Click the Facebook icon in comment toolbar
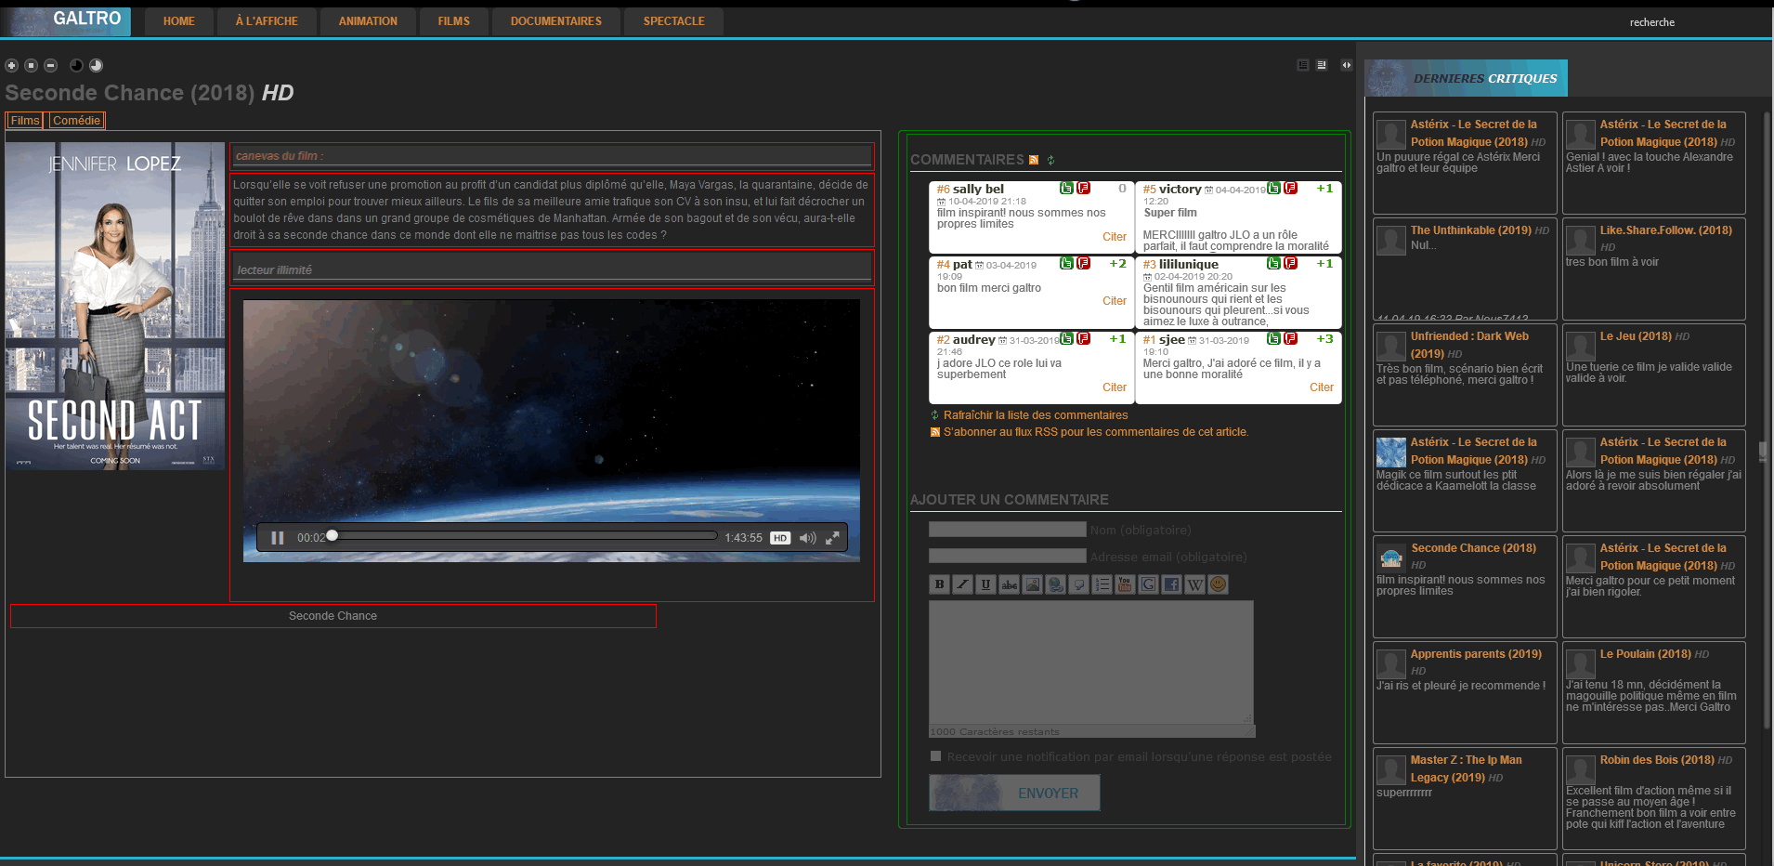 coord(1171,584)
